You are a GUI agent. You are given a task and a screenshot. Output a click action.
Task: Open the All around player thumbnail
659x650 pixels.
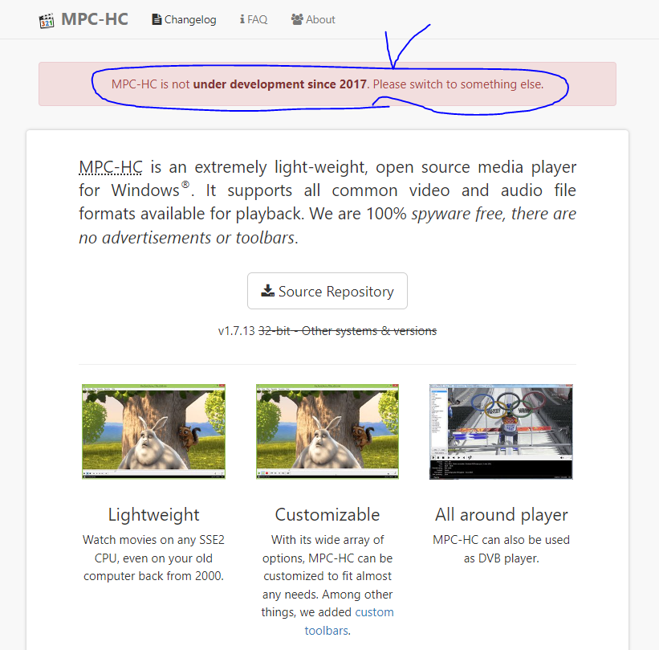(501, 431)
